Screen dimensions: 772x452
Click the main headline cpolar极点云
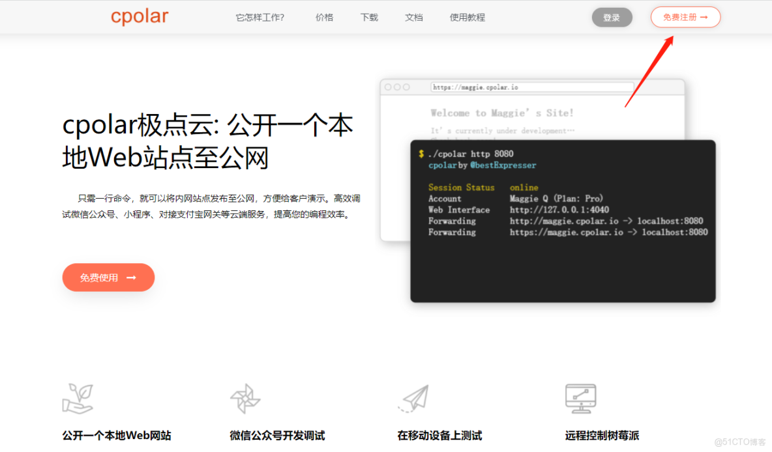[207, 141]
